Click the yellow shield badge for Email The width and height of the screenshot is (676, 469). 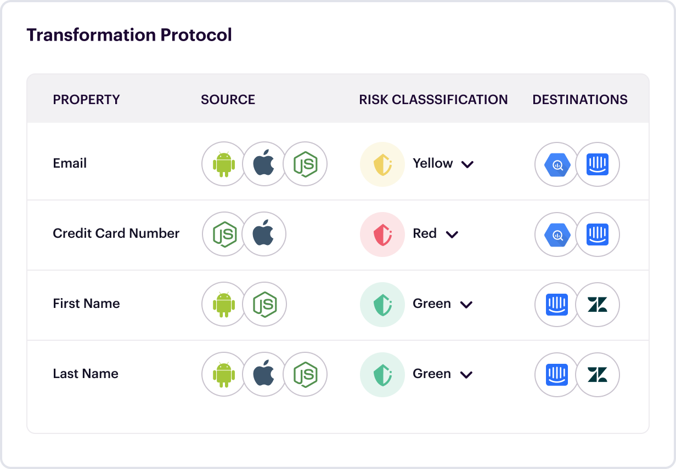pos(382,164)
